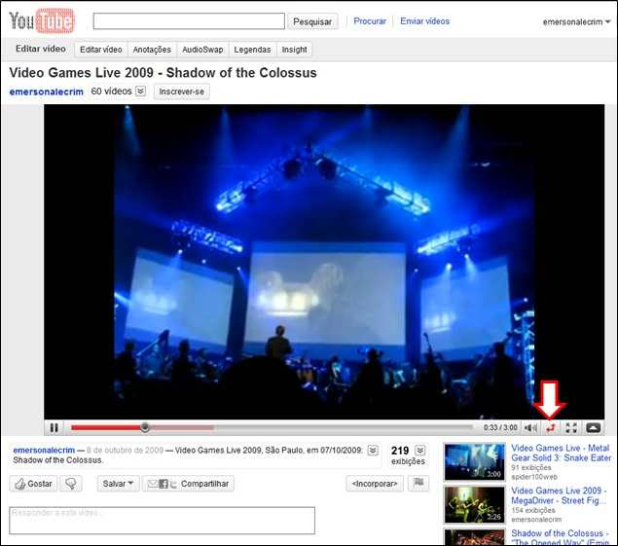Screen dimensions: 618x546
Task: Flag the video with flag icon
Action: point(418,483)
